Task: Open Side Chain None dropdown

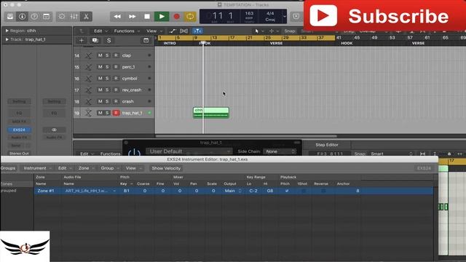Action: point(280,151)
